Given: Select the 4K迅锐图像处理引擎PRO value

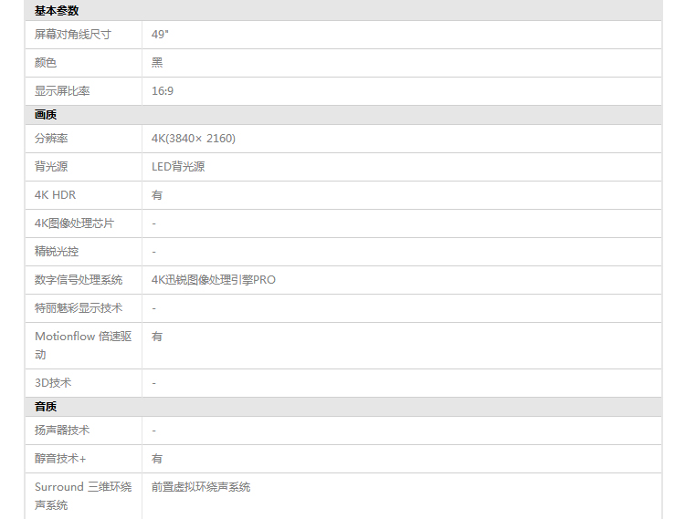Looking at the screenshot, I should (214, 280).
